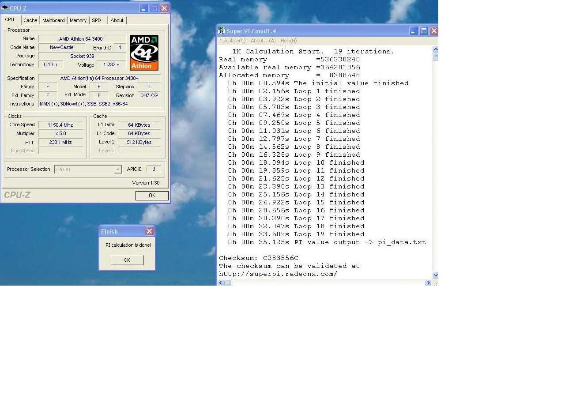The image size is (565, 407).
Task: Click Super PI vertical scrollbar up arrow
Action: (x=435, y=49)
